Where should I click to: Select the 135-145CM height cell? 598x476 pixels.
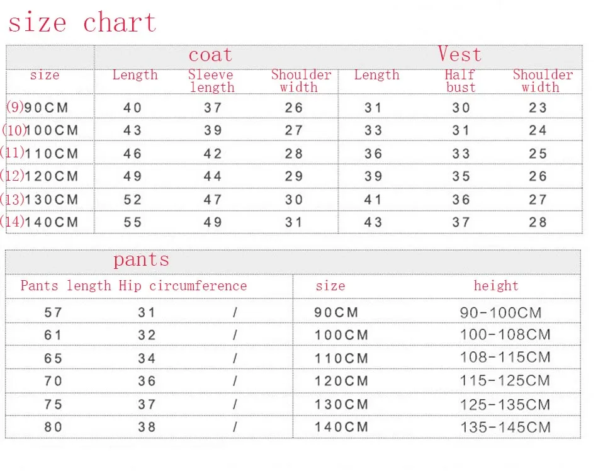pyautogui.click(x=505, y=427)
